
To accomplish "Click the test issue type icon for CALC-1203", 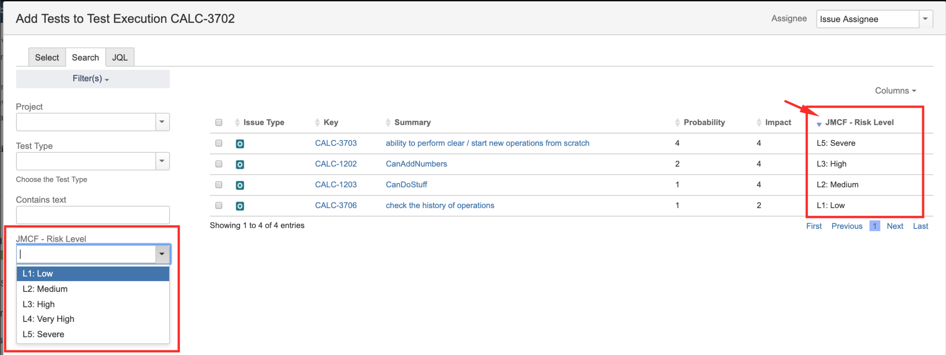I will point(240,185).
